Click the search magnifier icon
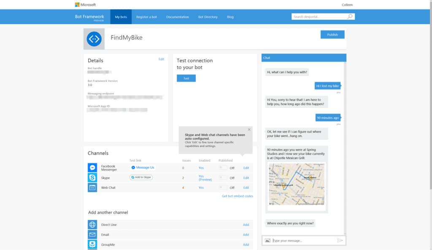This screenshot has width=432, height=250. [x=350, y=17]
